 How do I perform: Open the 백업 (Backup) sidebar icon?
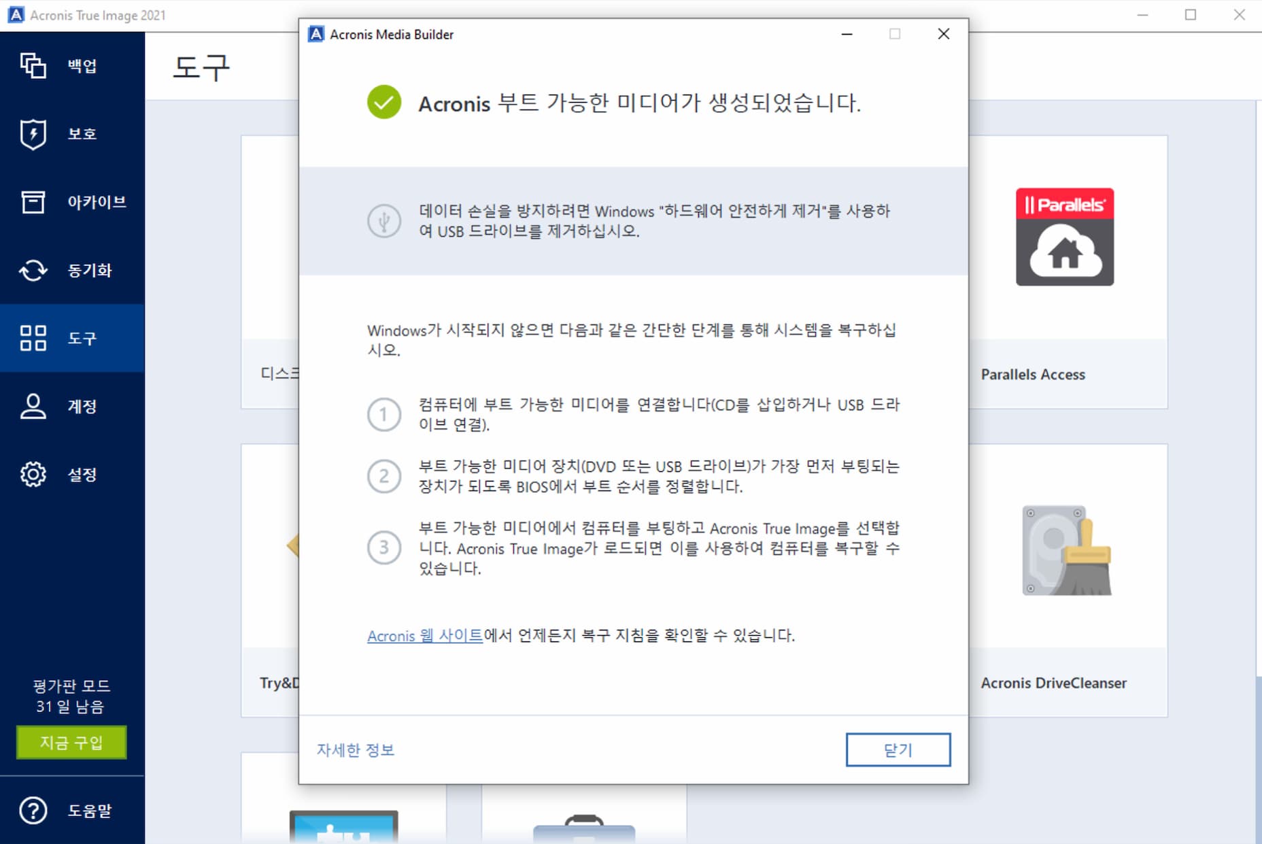tap(33, 66)
